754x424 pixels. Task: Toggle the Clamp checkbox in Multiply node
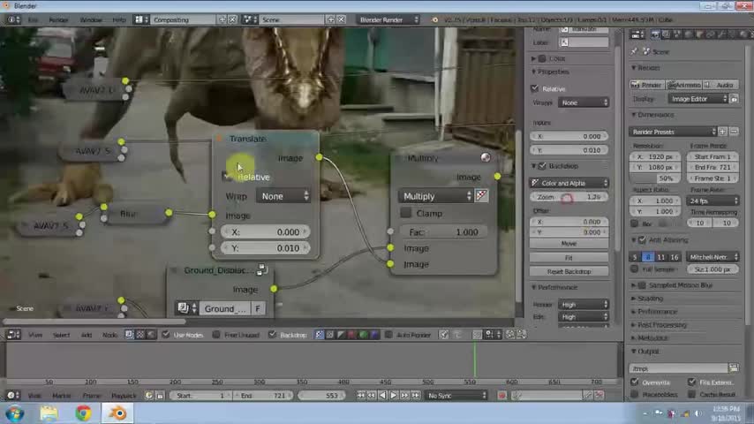coord(406,213)
